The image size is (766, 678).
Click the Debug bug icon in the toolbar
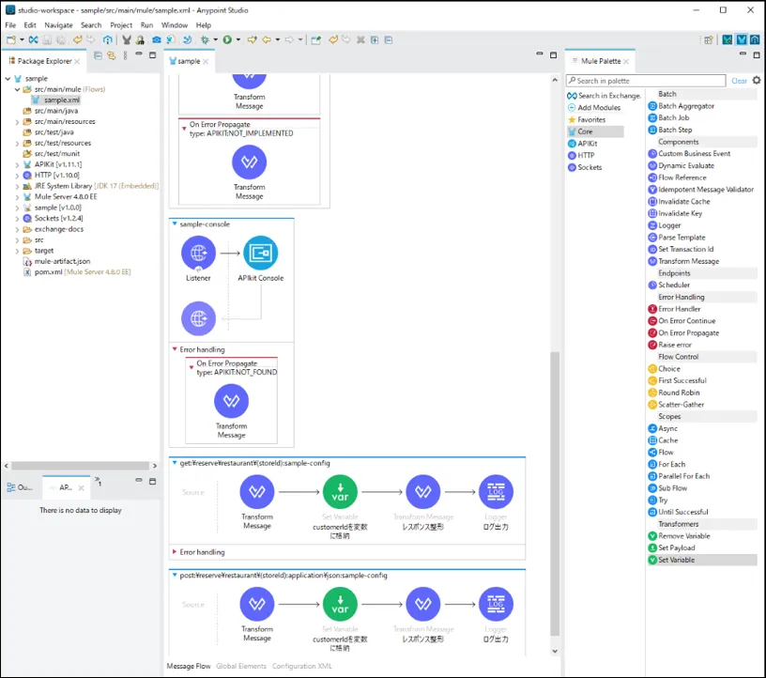click(x=205, y=40)
